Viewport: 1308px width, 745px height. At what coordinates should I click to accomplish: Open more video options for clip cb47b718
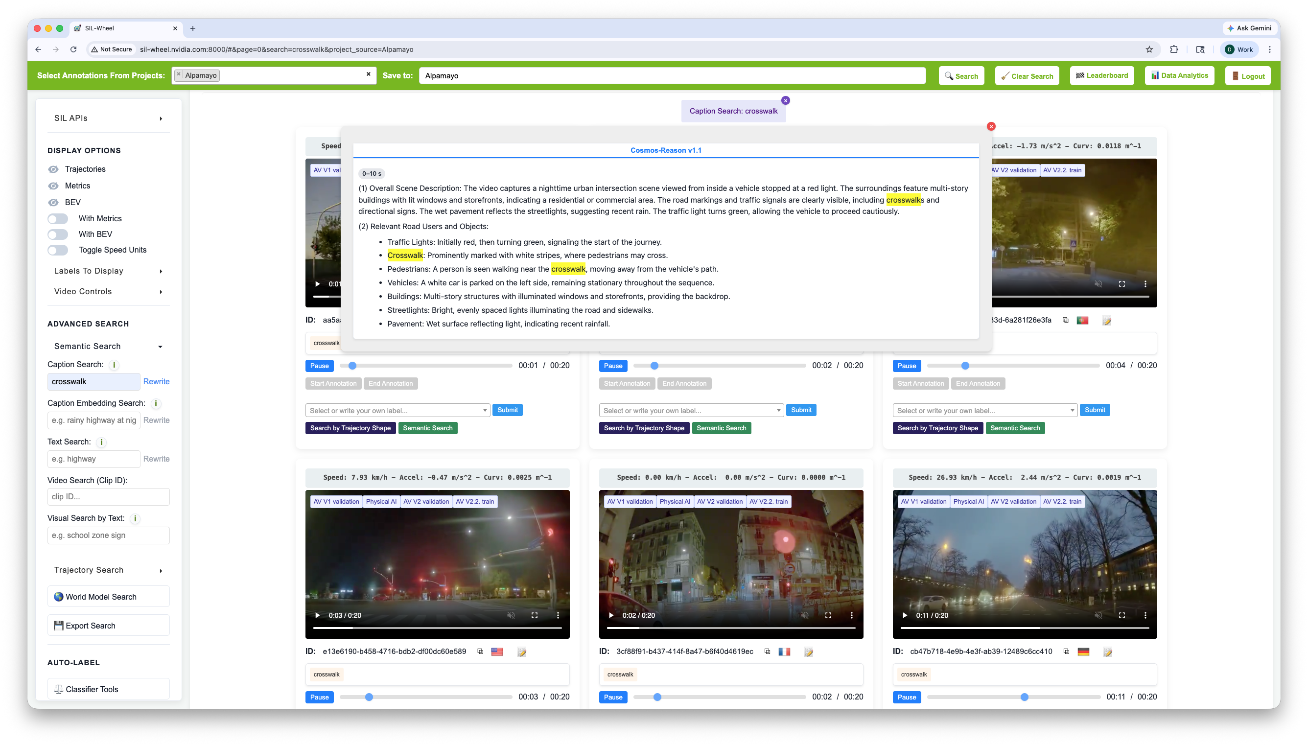1145,615
